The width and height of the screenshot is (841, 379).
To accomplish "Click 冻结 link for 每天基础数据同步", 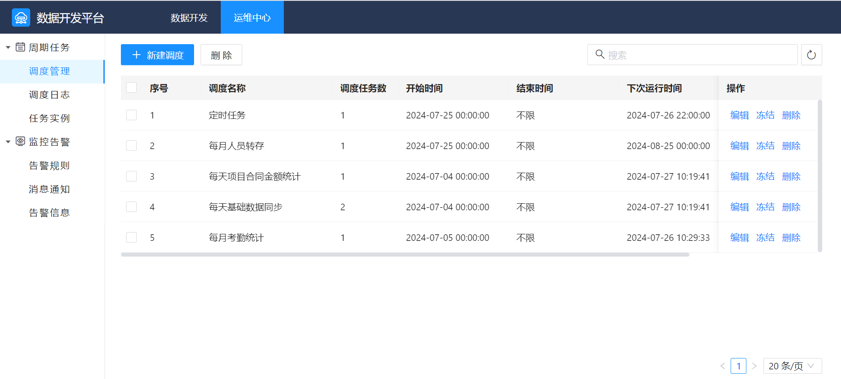I will pos(765,207).
